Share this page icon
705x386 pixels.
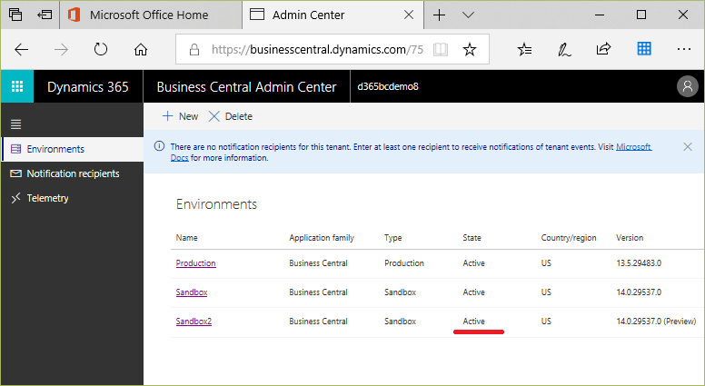coord(603,48)
